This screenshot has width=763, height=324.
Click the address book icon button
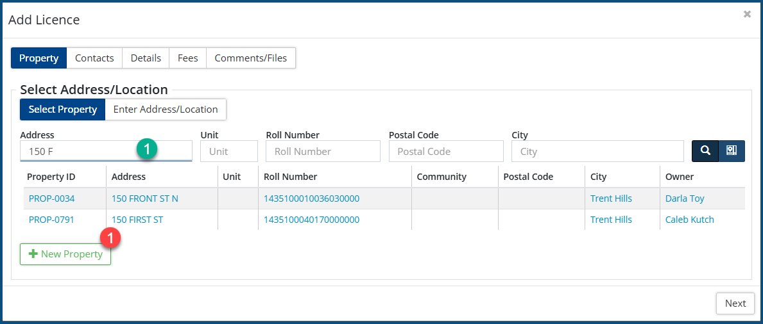point(732,151)
